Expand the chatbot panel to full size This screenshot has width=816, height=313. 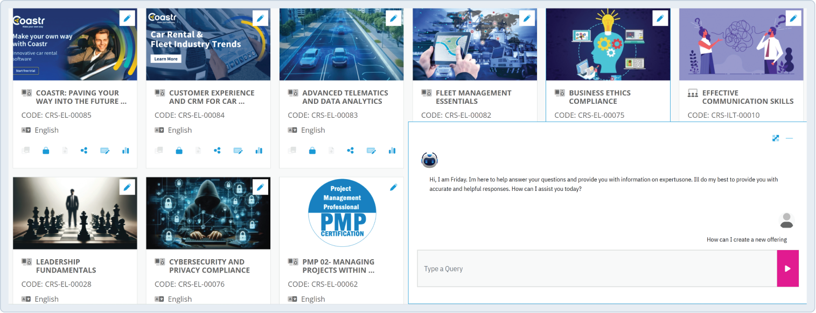click(x=776, y=138)
